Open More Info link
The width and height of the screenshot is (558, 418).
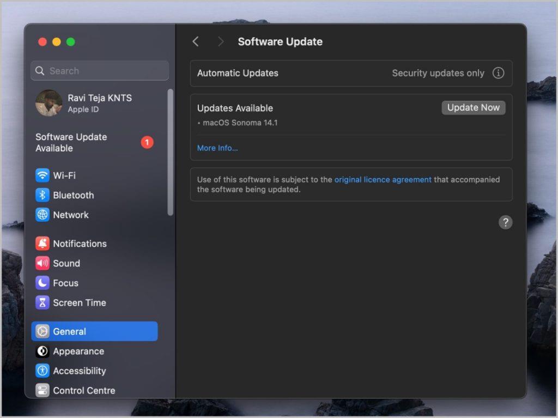pyautogui.click(x=217, y=148)
